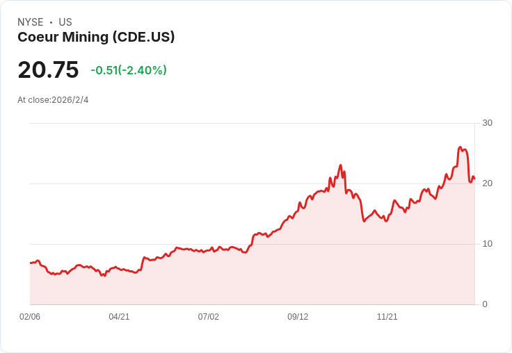The width and height of the screenshot is (512, 353).
Task: Click the At close date text
Action: (53, 100)
